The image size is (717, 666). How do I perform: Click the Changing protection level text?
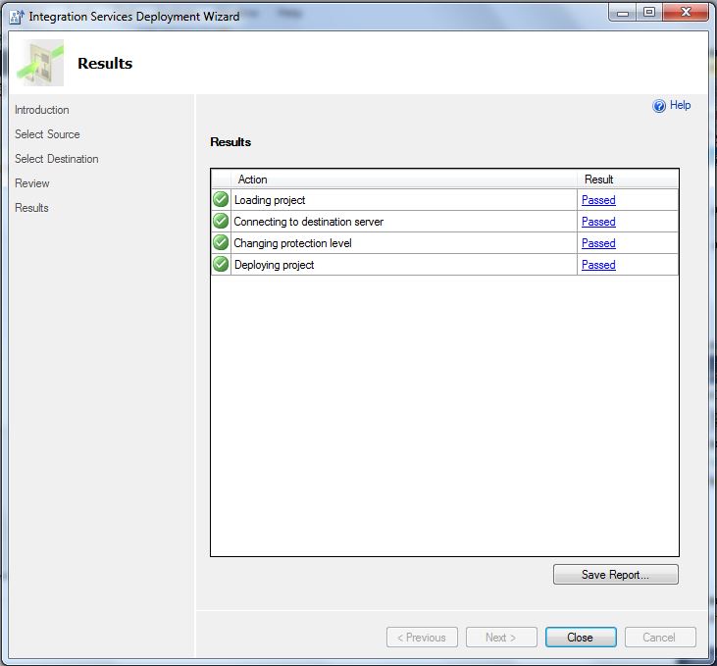pyautogui.click(x=292, y=243)
